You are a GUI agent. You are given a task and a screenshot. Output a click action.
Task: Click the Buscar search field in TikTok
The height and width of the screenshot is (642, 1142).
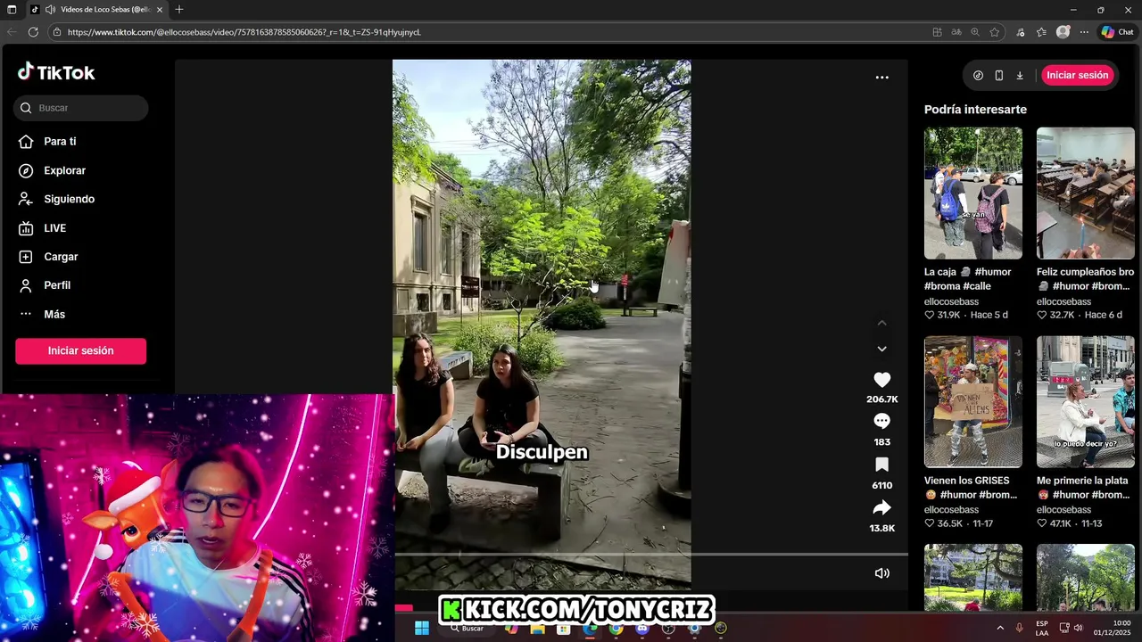pos(80,108)
